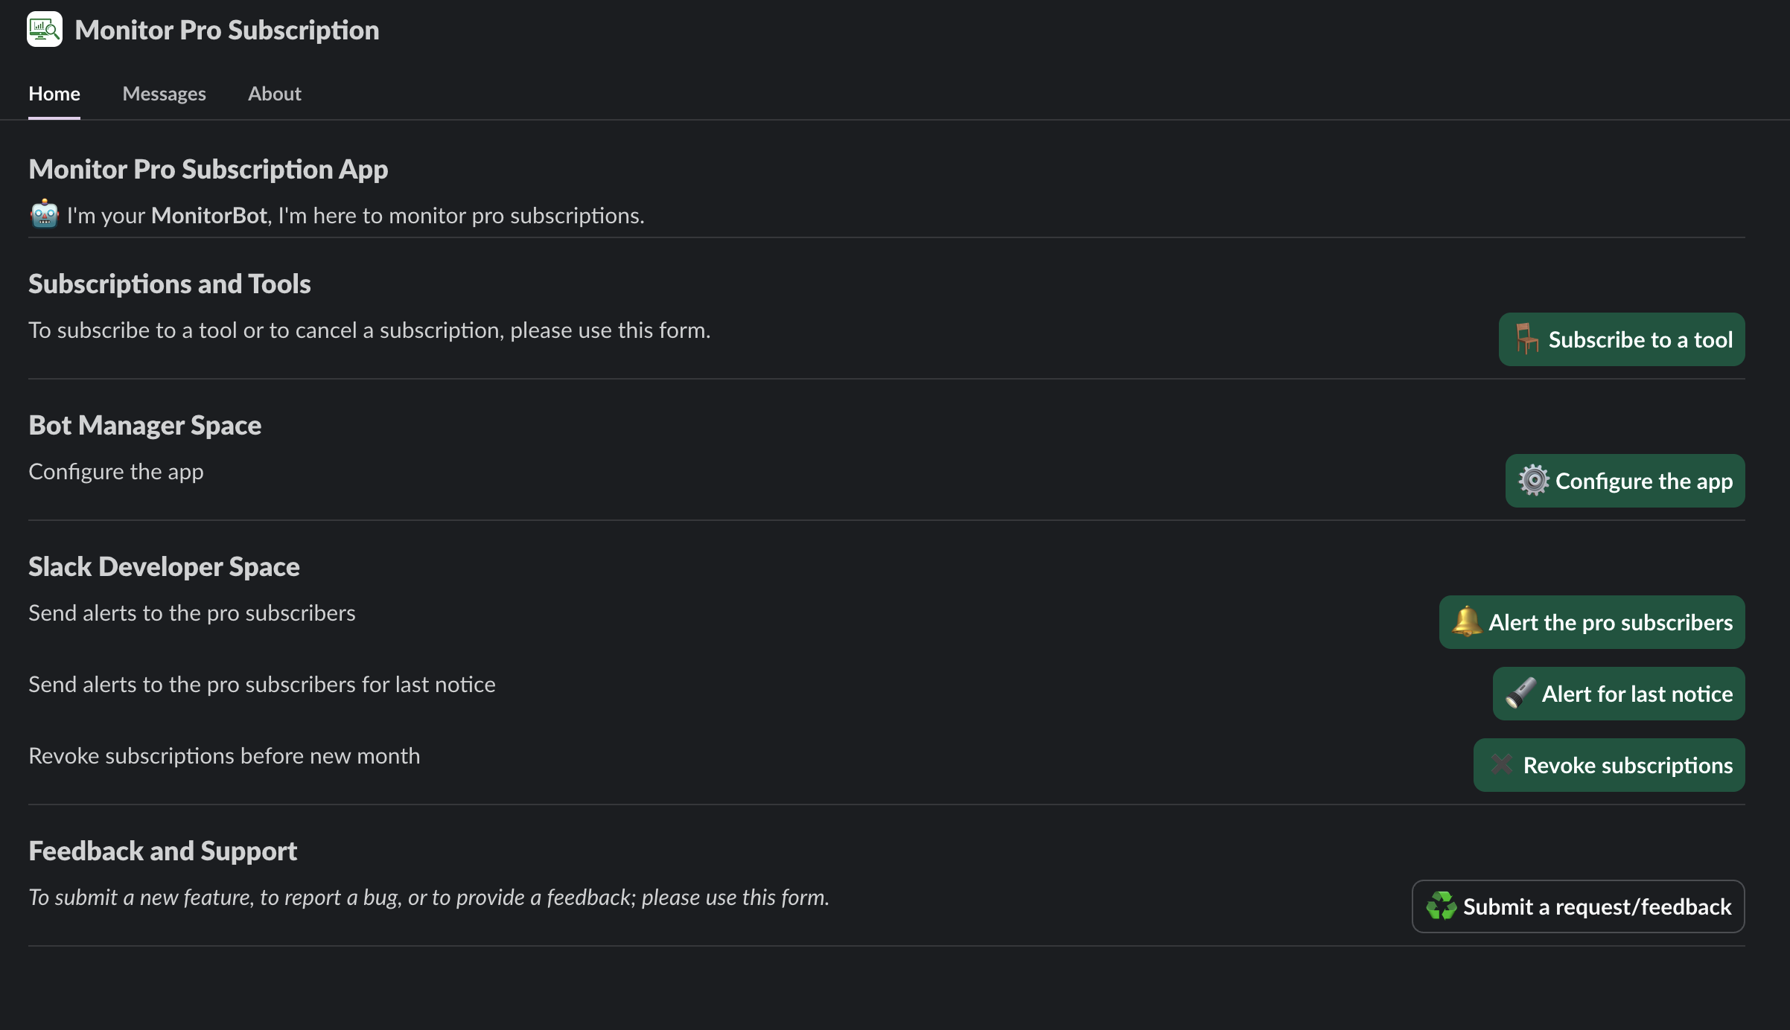Click the Monitor Pro Subscription app logo
1790x1030 pixels.
45,30
